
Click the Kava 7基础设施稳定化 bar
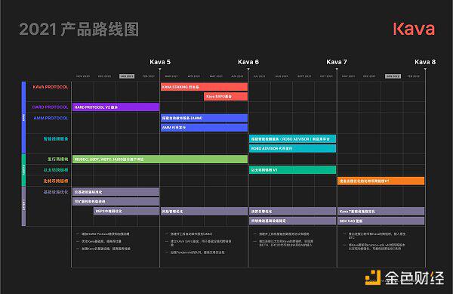click(381, 212)
